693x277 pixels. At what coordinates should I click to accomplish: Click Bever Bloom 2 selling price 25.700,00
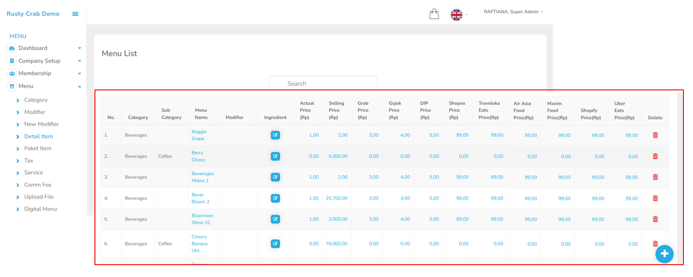[x=336, y=198]
